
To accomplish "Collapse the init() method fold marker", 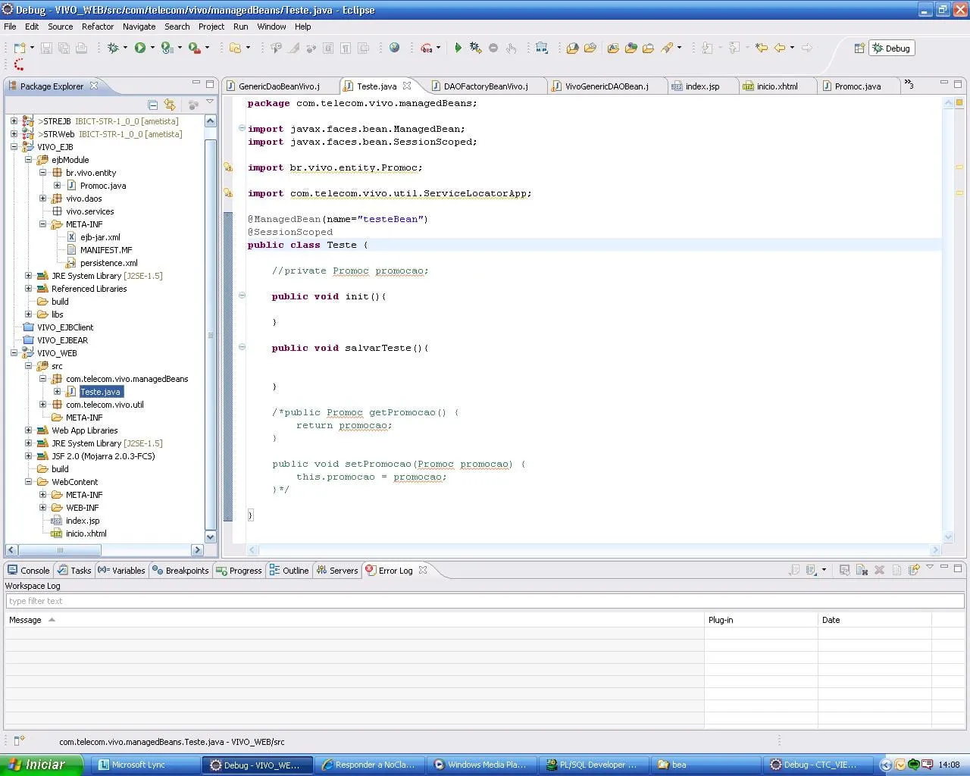I will click(242, 296).
